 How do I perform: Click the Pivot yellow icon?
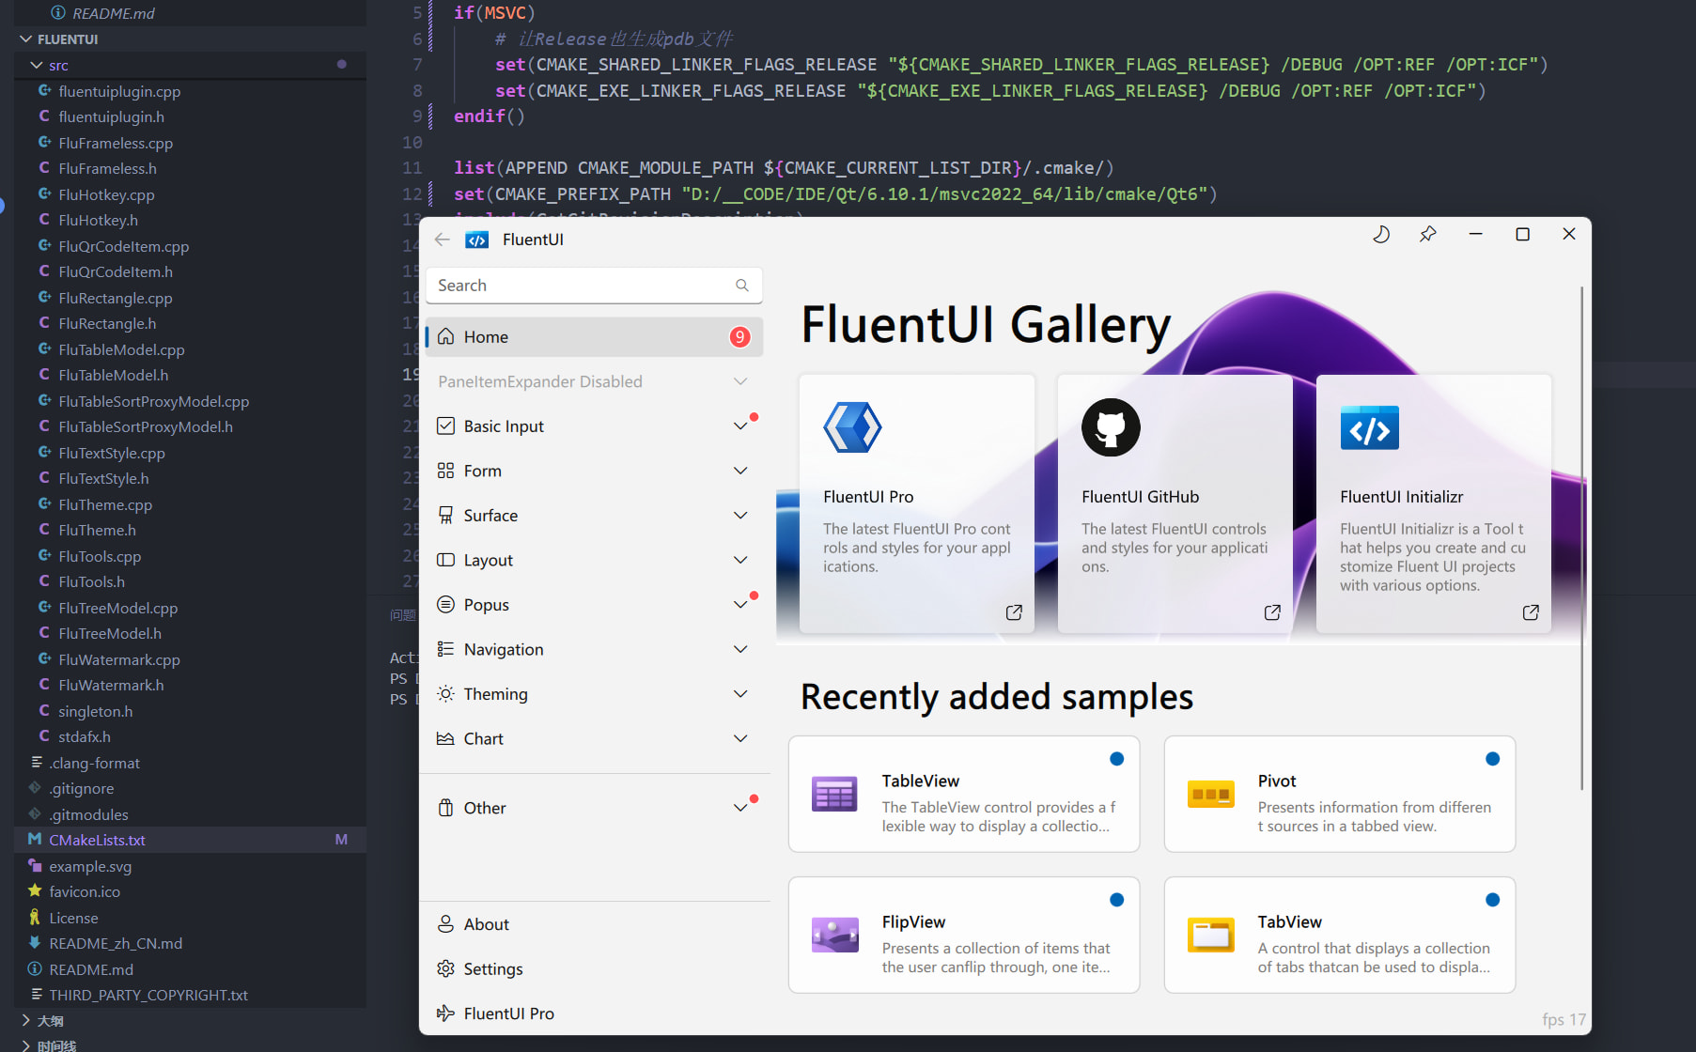pos(1210,795)
